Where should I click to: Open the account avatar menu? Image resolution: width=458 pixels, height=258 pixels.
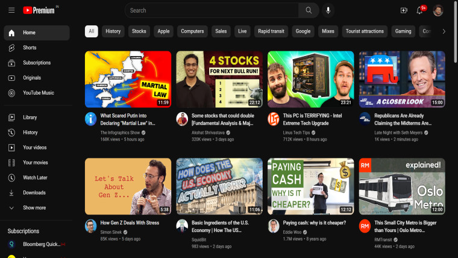(438, 10)
